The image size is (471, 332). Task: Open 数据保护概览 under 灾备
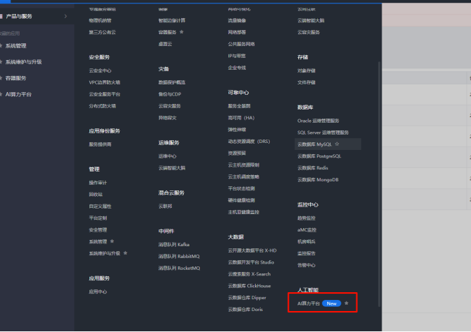172,82
